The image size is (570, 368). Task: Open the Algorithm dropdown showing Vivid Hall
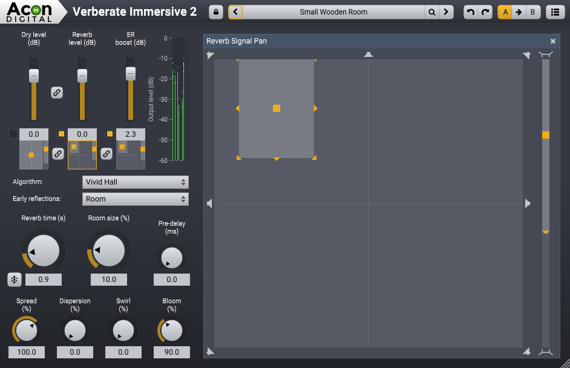point(135,182)
